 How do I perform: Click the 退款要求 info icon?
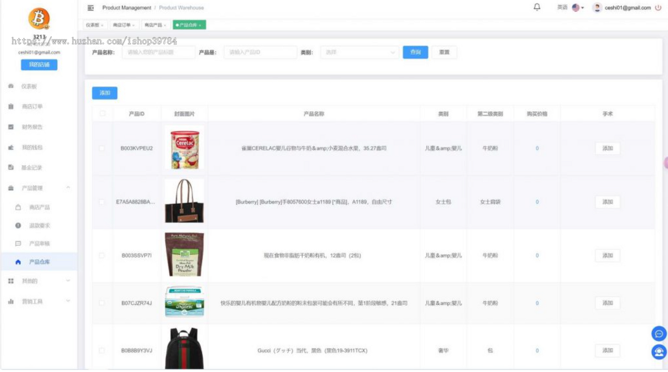[x=18, y=225]
